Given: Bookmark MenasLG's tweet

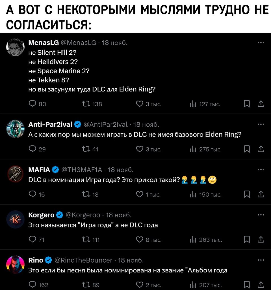Looking at the screenshot, I should point(247,104).
